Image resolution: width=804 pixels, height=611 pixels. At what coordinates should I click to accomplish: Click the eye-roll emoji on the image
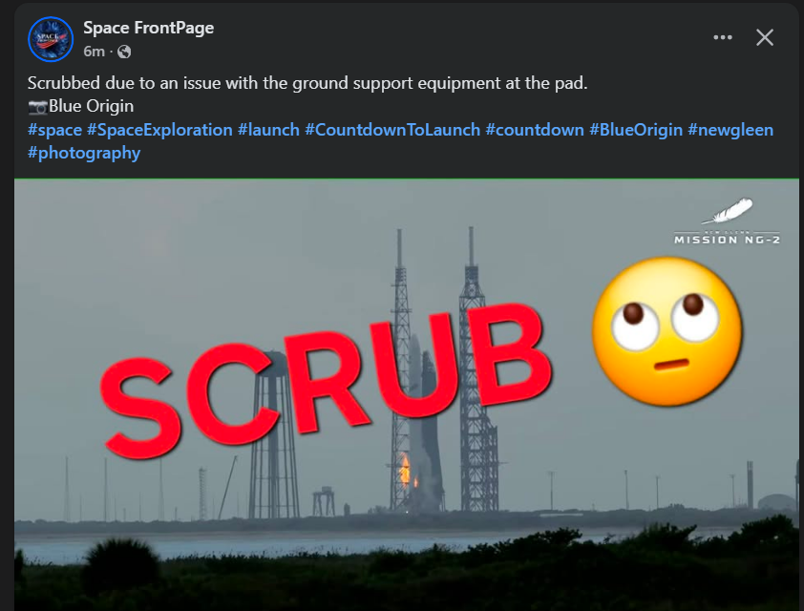tap(666, 331)
